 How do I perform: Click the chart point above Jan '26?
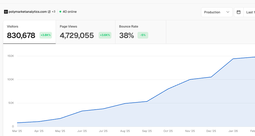pos(233,59)
